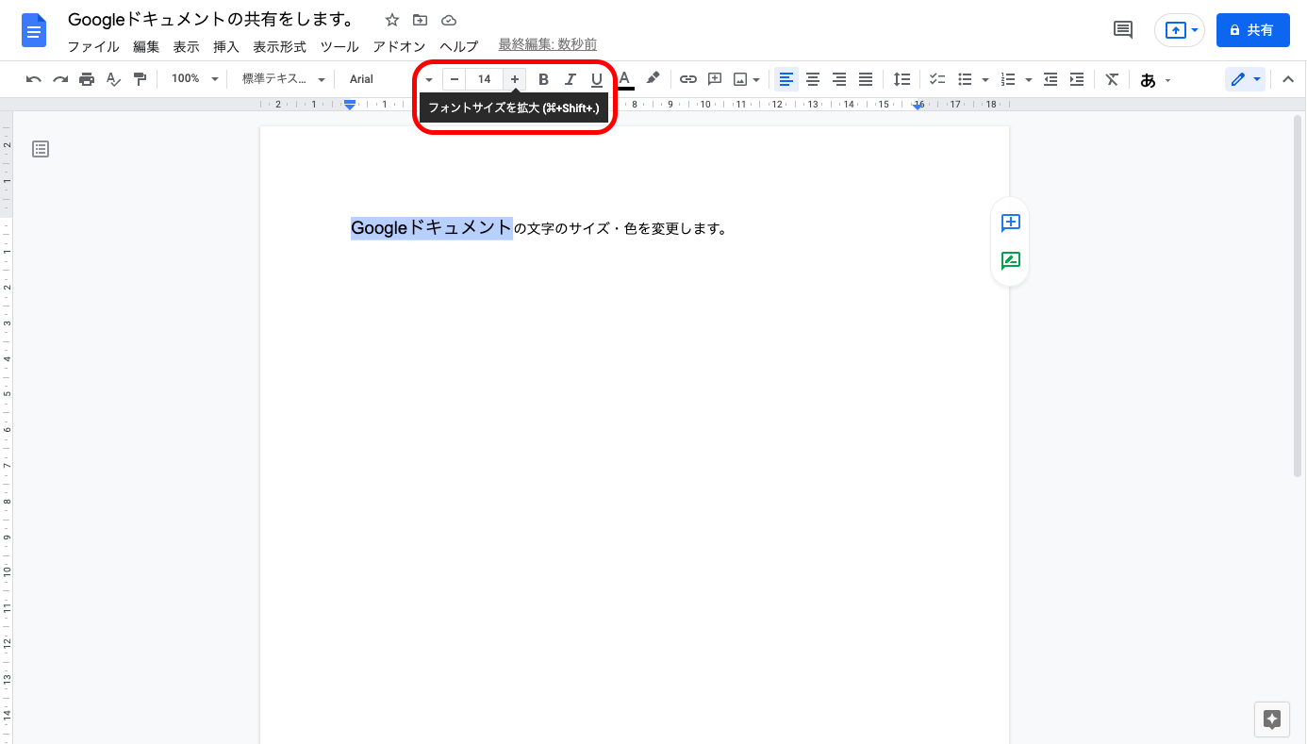
Task: Open the editing mode pencil dropdown
Action: coord(1246,79)
